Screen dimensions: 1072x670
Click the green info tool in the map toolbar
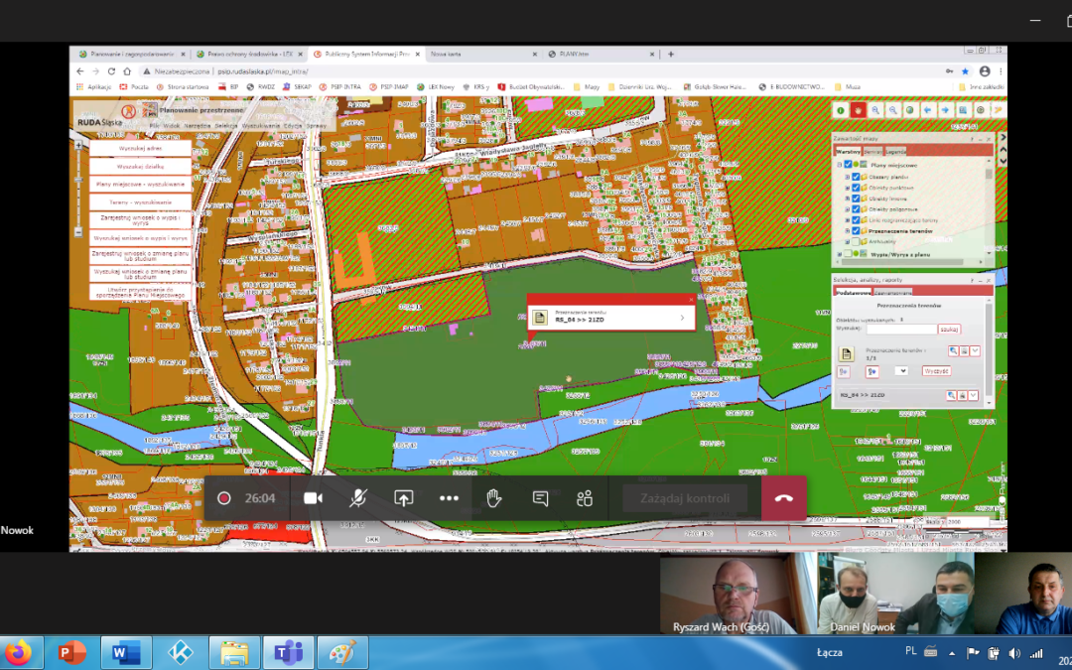click(840, 110)
